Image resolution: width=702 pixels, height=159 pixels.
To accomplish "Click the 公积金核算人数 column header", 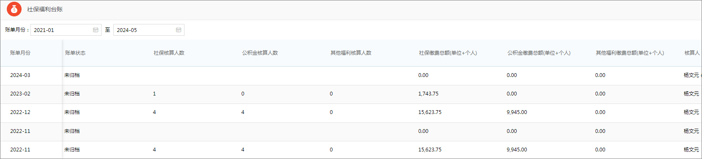I will (260, 53).
